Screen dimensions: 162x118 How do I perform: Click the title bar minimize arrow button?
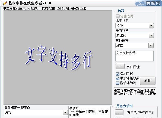[x=148, y=4]
